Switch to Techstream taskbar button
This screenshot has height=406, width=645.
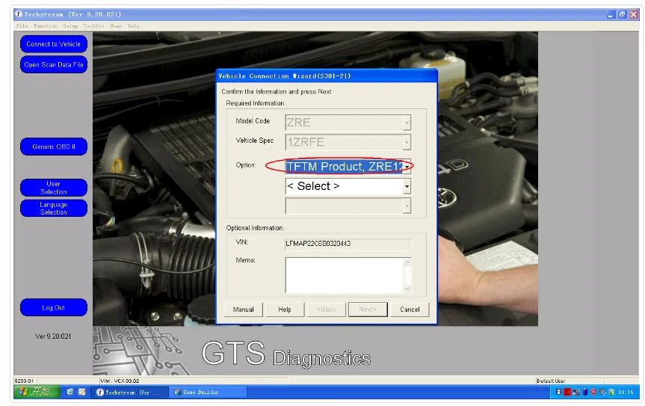coord(131,393)
